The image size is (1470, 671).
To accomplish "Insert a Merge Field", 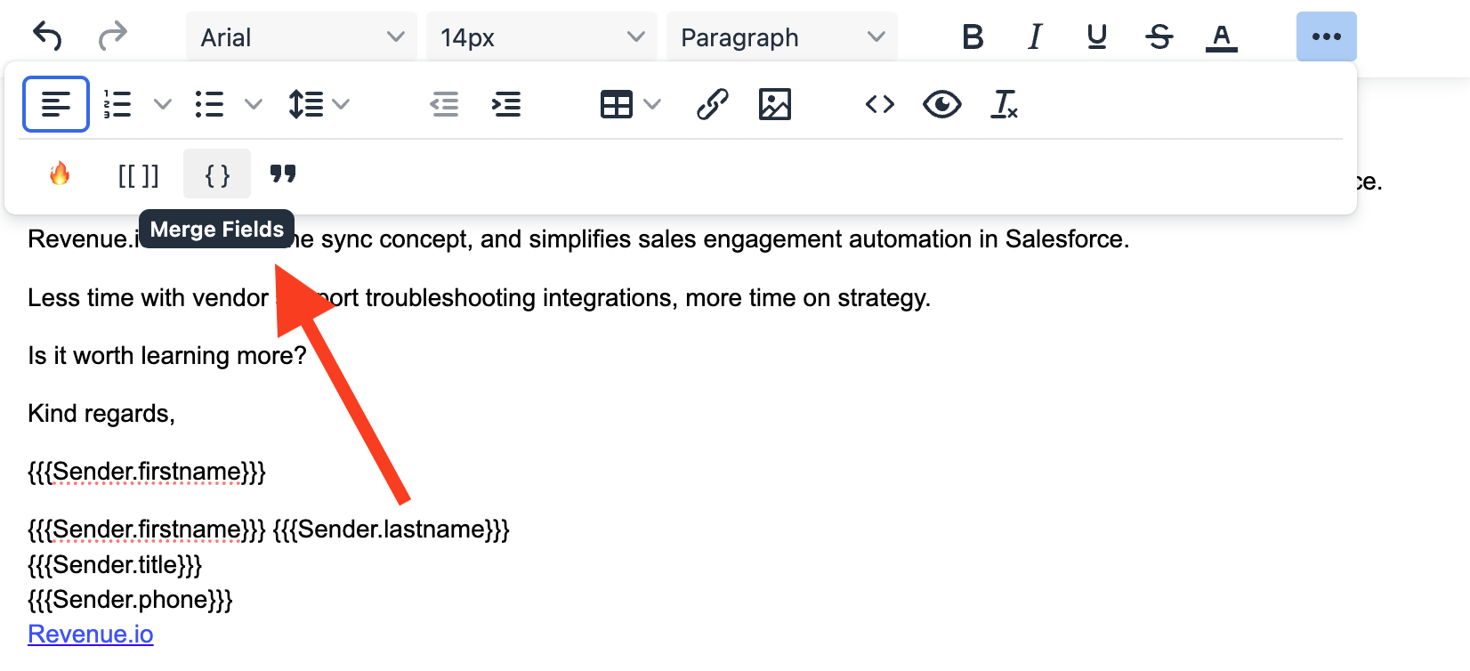I will [216, 174].
